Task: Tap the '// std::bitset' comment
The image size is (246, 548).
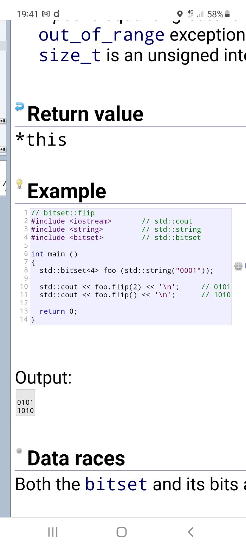Action: (171, 237)
